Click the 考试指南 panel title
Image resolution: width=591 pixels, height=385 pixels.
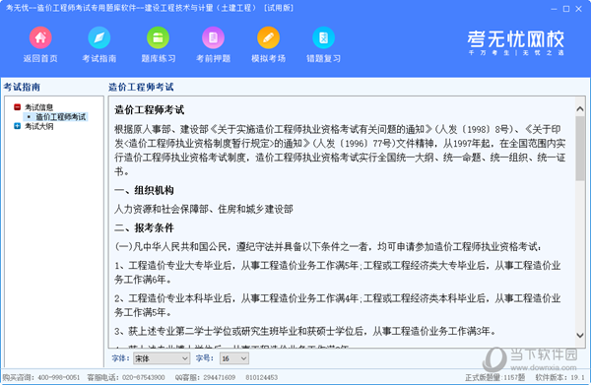22,87
